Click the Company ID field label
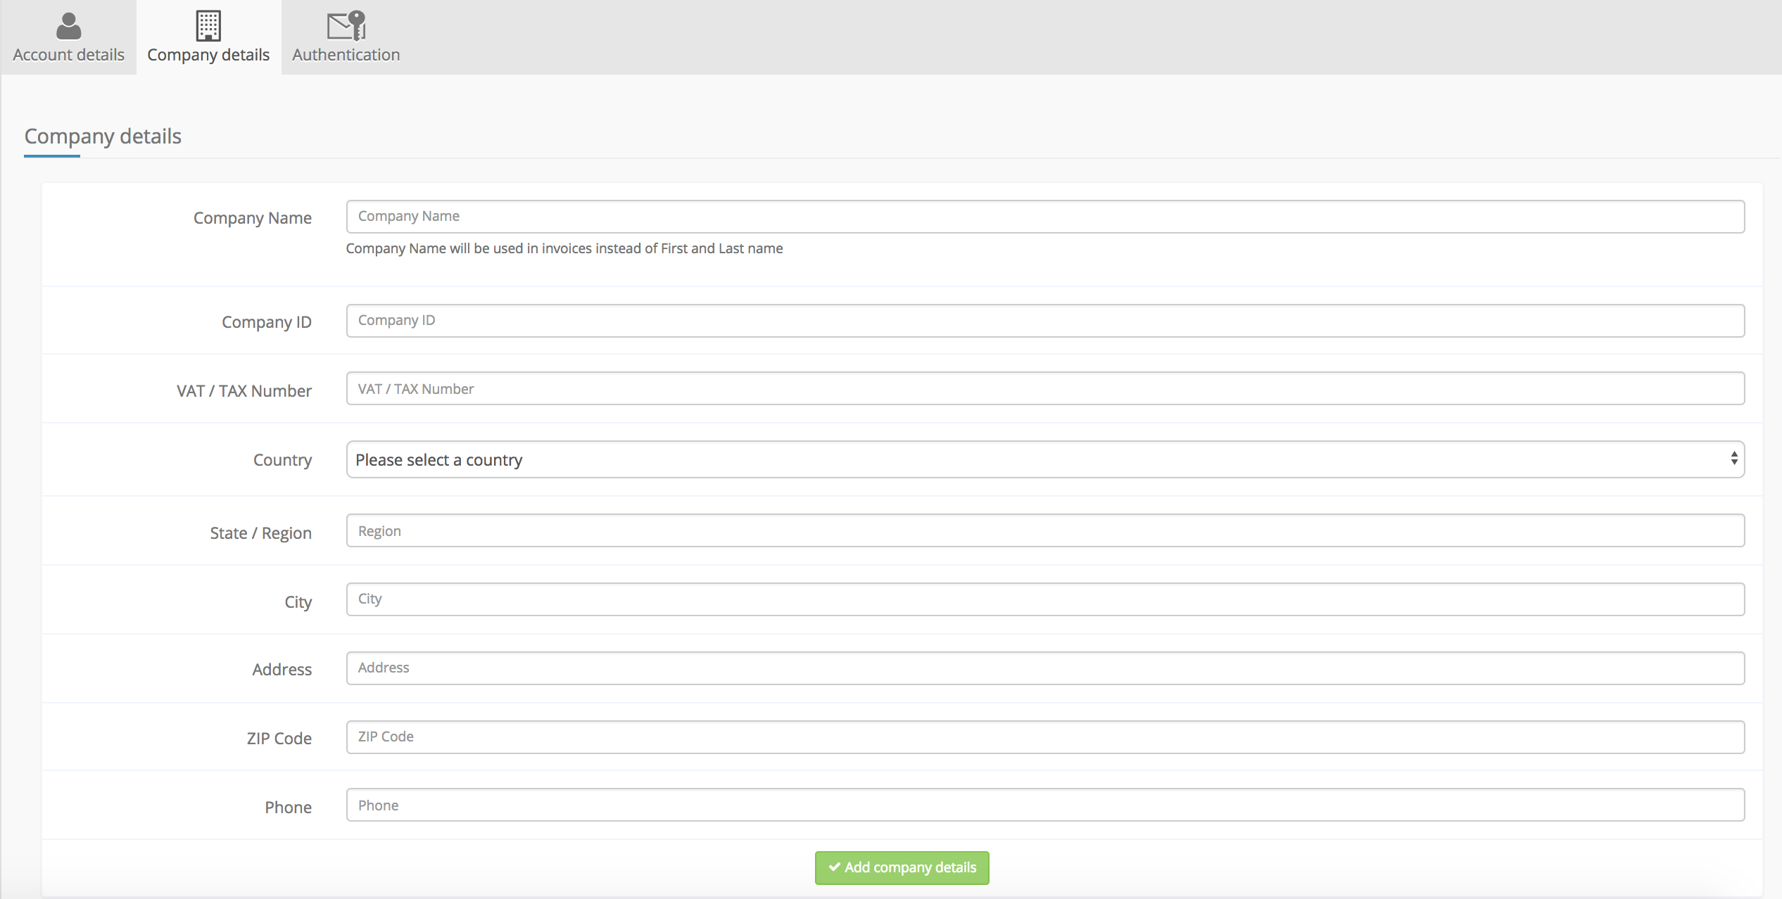1782x899 pixels. pyautogui.click(x=267, y=322)
